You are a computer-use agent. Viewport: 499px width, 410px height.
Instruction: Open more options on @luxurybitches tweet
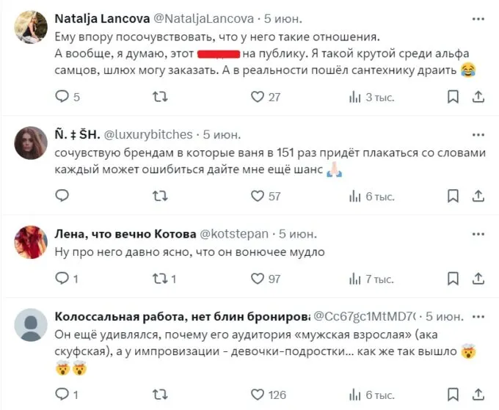479,134
